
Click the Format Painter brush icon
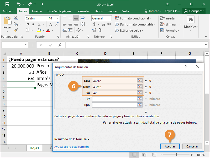pyautogui.click(x=16, y=30)
